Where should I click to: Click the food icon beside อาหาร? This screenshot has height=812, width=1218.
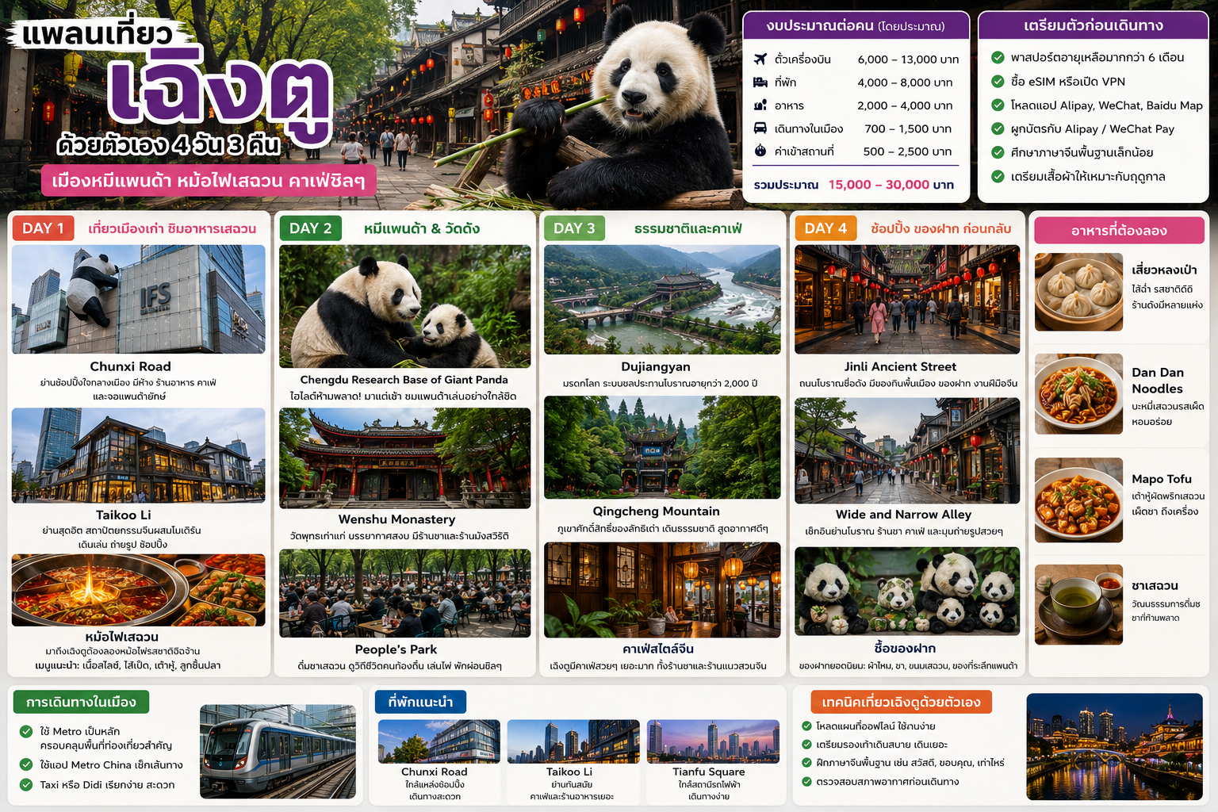[760, 105]
